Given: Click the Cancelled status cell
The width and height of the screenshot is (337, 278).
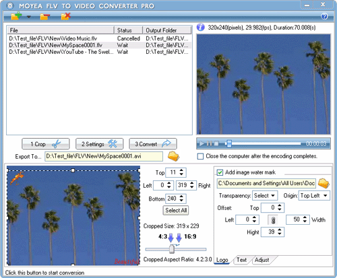Looking at the screenshot, I should (x=129, y=38).
